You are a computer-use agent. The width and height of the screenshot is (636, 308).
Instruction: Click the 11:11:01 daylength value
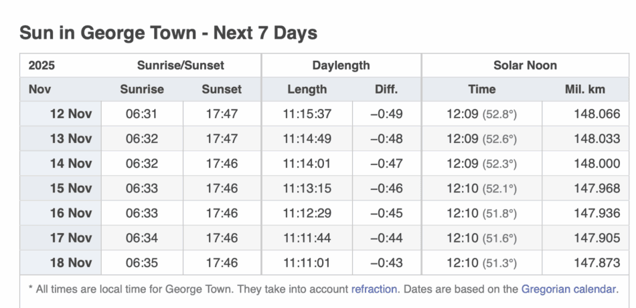click(307, 263)
